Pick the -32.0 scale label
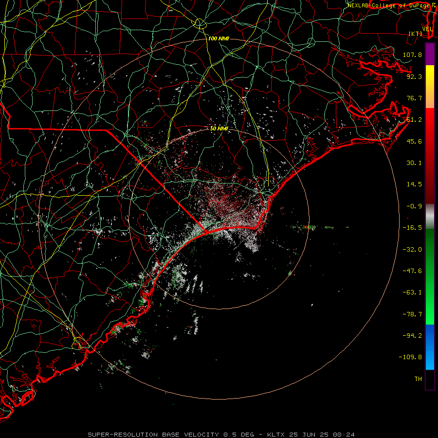This screenshot has height=438, width=438. (412, 250)
